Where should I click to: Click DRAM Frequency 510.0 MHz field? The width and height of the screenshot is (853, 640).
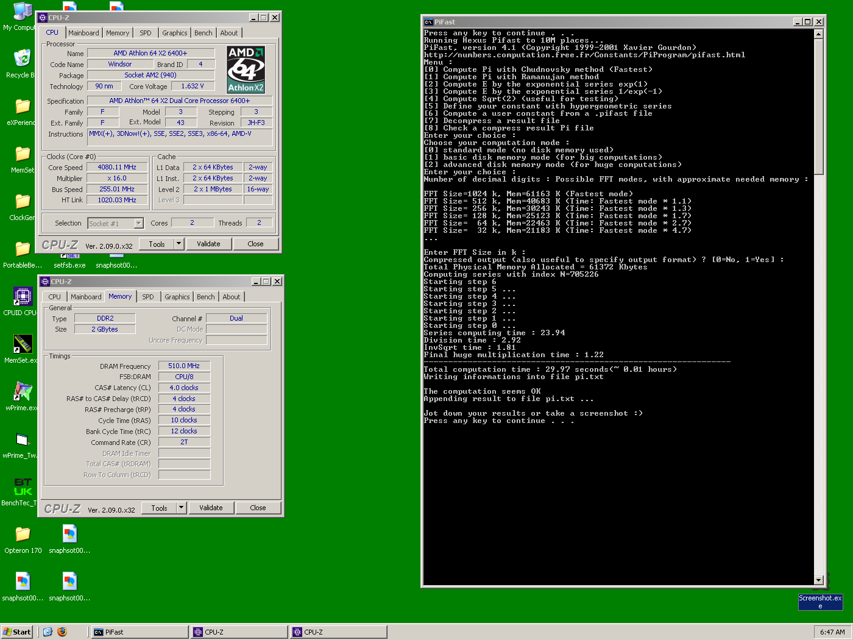pyautogui.click(x=184, y=366)
